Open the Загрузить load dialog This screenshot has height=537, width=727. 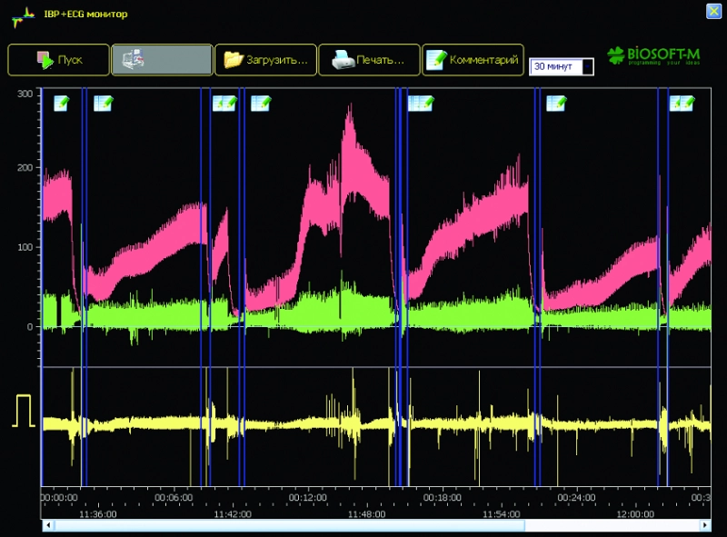265,60
